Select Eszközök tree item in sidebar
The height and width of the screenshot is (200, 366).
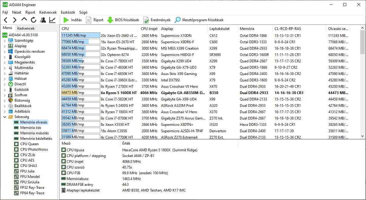[x=21, y=89]
